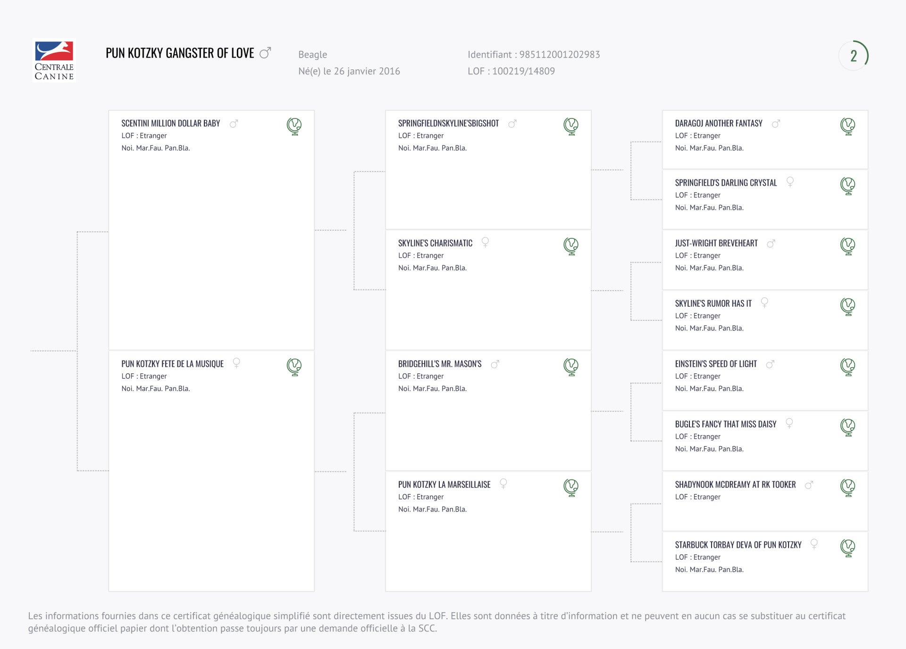Click health icon on Pun Kotzky La Marseillaise

click(571, 488)
